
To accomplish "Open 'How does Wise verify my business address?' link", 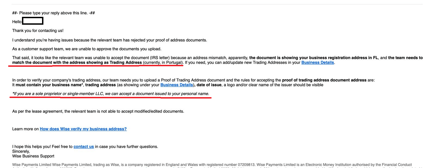I will (x=83, y=129).
